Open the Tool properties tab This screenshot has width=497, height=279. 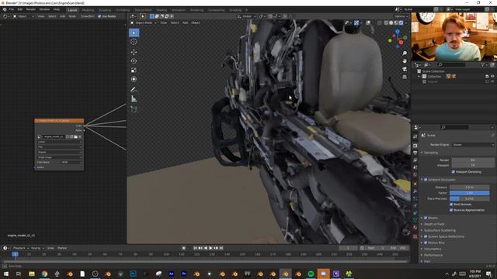click(x=415, y=136)
